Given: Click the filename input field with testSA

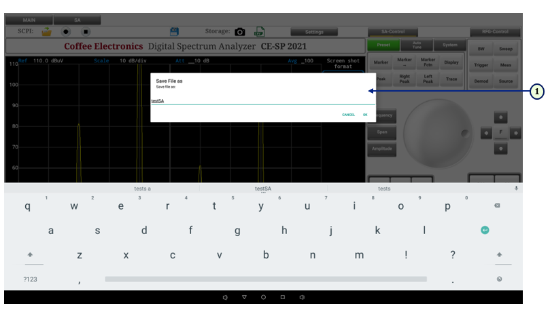Looking at the screenshot, I should pyautogui.click(x=262, y=100).
